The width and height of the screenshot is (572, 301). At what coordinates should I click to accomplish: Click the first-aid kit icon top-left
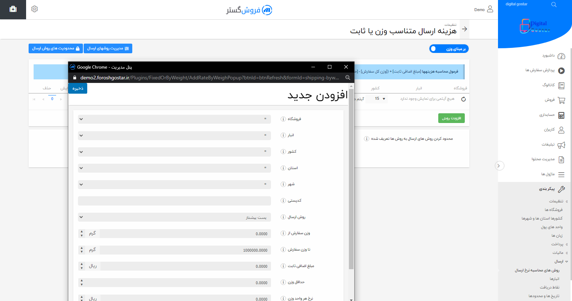point(13,9)
